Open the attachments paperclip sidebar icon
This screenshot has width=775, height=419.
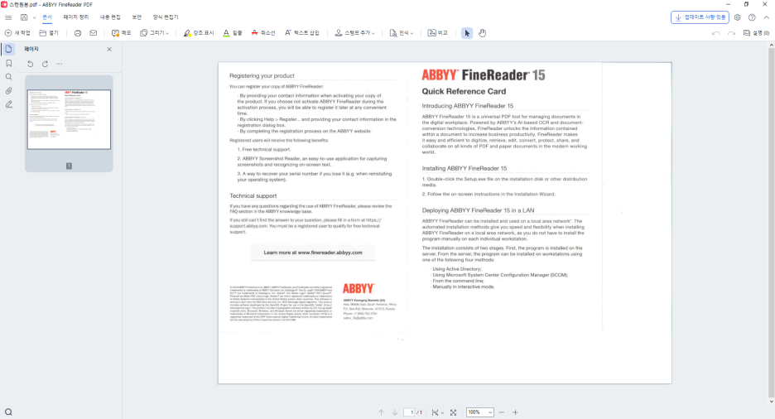click(x=8, y=91)
